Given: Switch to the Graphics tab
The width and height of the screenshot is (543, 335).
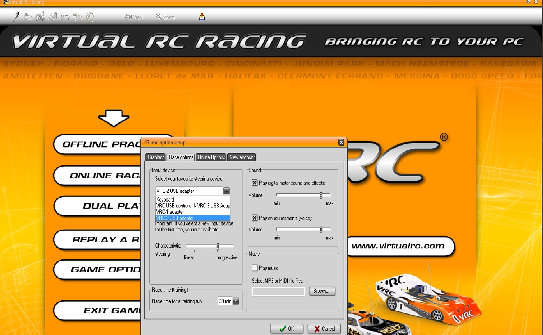Looking at the screenshot, I should [156, 157].
